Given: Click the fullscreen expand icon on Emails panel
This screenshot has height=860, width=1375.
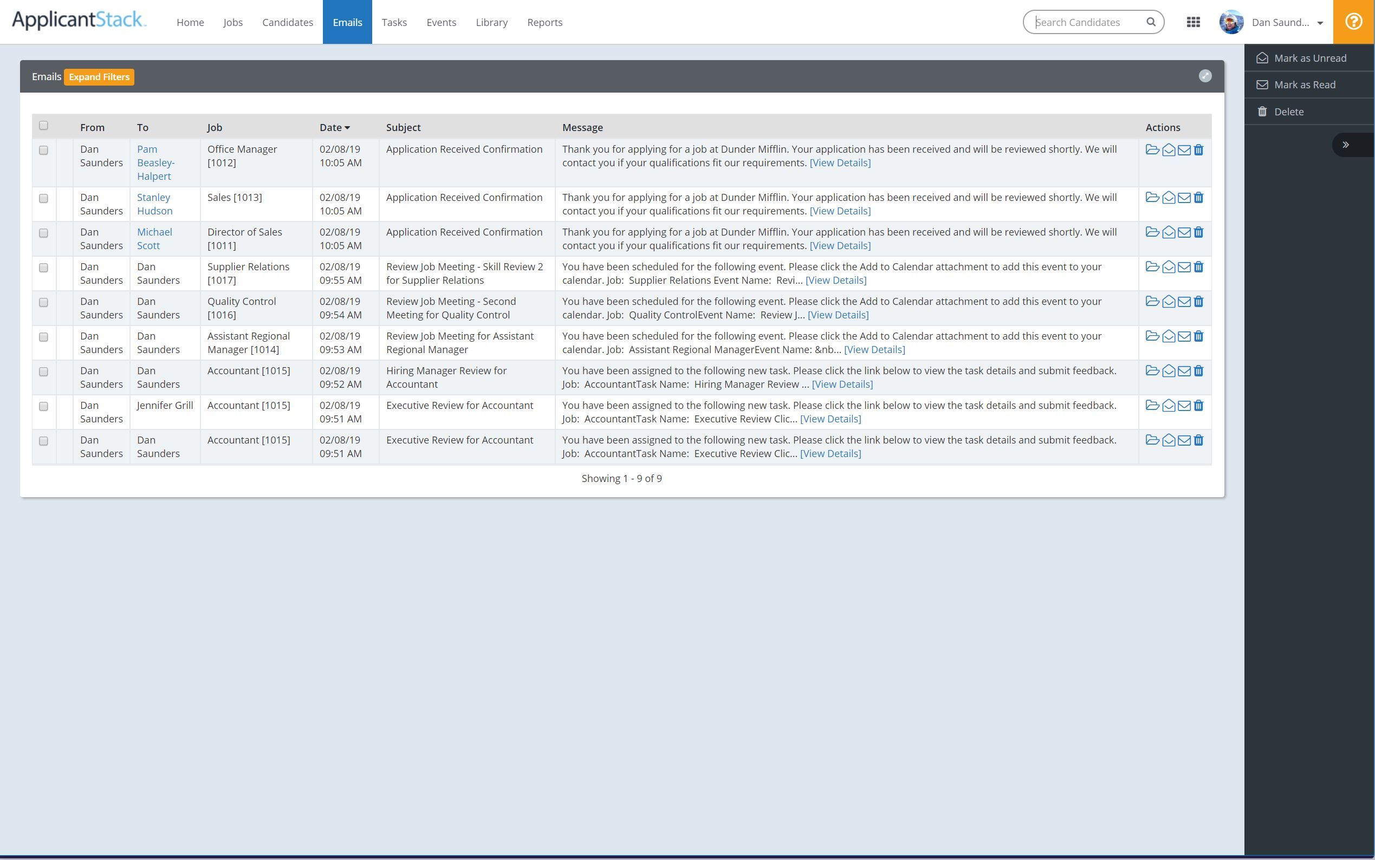Looking at the screenshot, I should click(1205, 76).
